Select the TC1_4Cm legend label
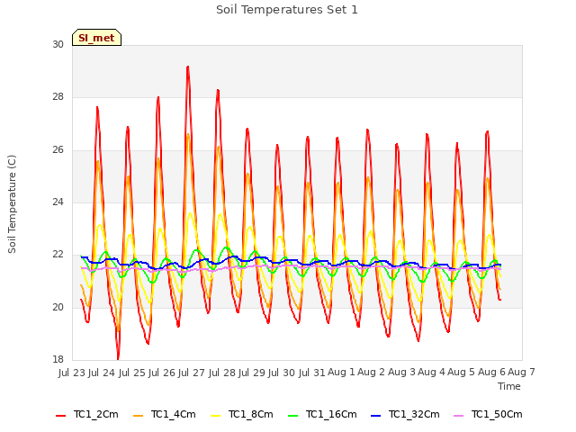 point(174,414)
